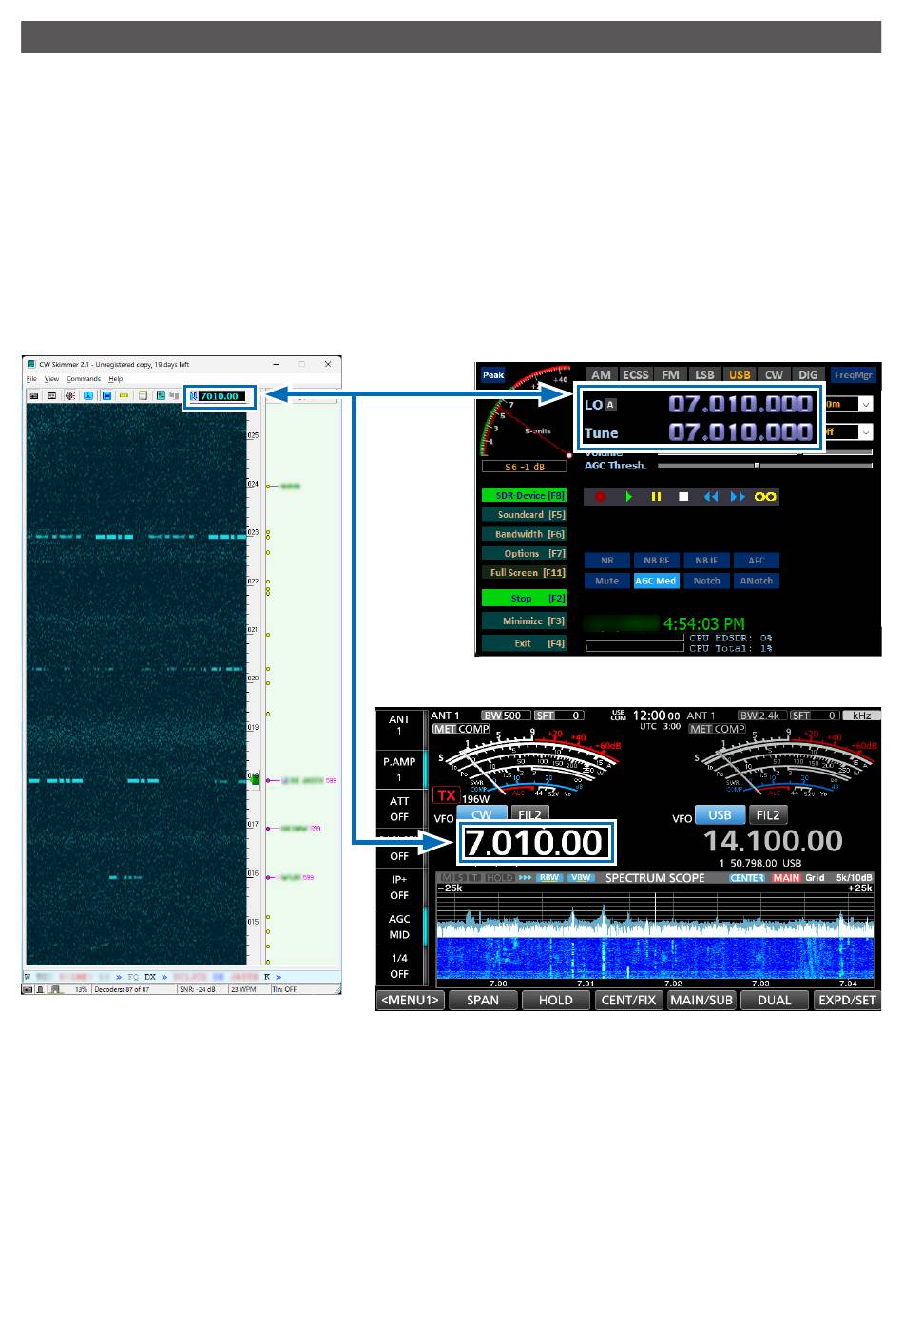Toggle the yellow loop playback icon
This screenshot has width=903, height=1318.
(x=765, y=497)
